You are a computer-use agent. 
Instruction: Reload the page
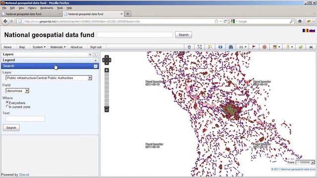click(225, 21)
